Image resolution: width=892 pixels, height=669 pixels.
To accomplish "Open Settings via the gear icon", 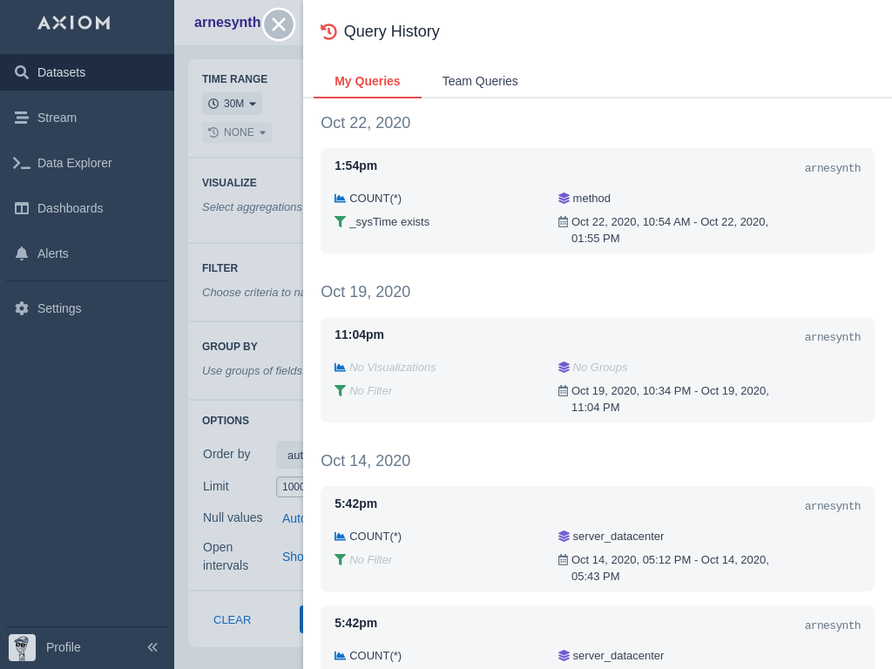I will (x=22, y=308).
